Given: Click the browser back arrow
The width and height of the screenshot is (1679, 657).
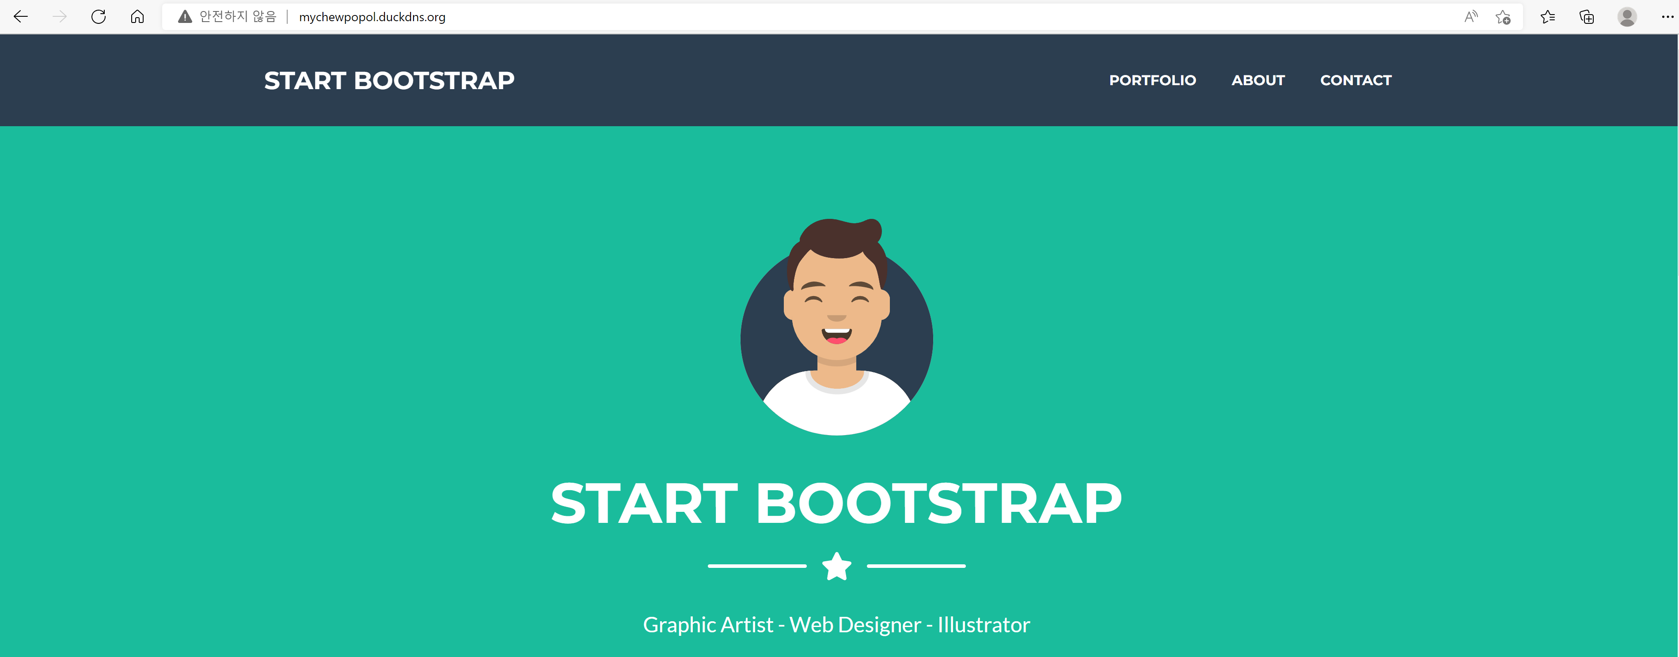Looking at the screenshot, I should [x=21, y=17].
